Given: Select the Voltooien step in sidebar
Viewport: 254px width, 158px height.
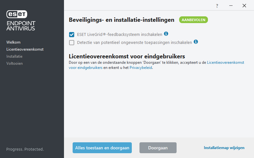Looking at the screenshot, I should click(x=14, y=63).
